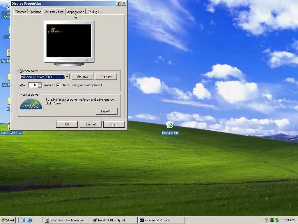298x224 pixels.
Task: Close the Display Properties window
Action: 124,3
